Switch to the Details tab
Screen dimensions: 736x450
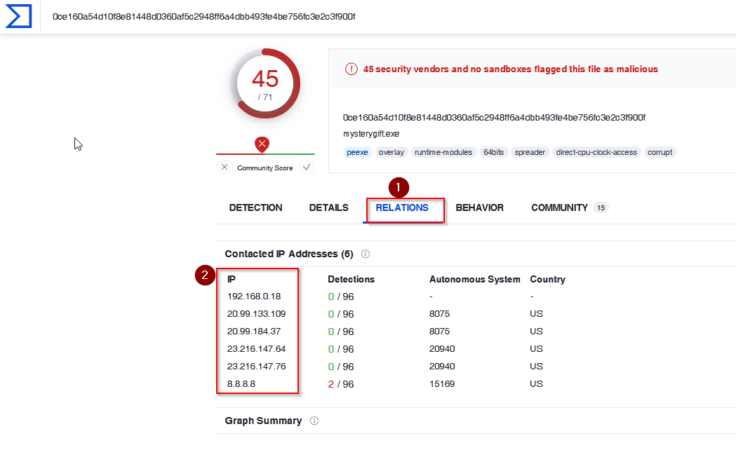click(328, 207)
